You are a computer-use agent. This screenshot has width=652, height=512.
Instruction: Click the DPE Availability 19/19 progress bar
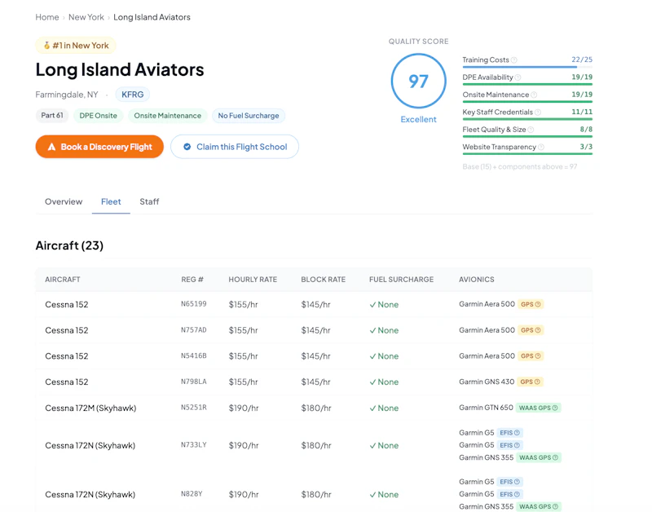pyautogui.click(x=527, y=85)
